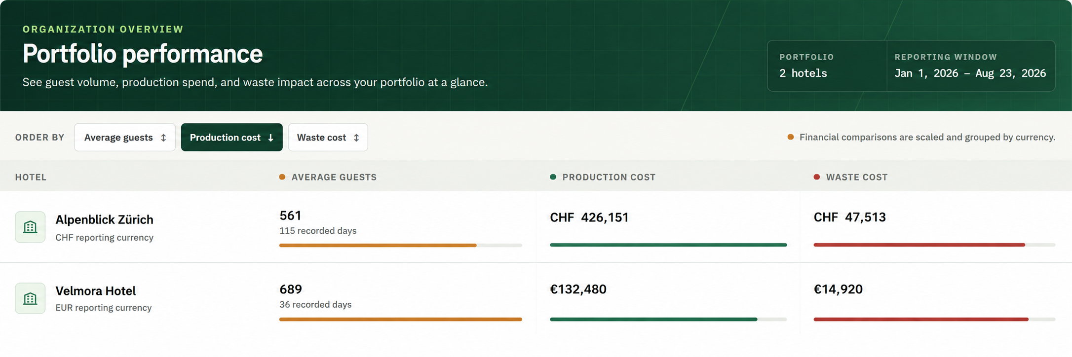This screenshot has height=357, width=1072.
Task: Click Velmora Hotel production cost bar
Action: 668,319
